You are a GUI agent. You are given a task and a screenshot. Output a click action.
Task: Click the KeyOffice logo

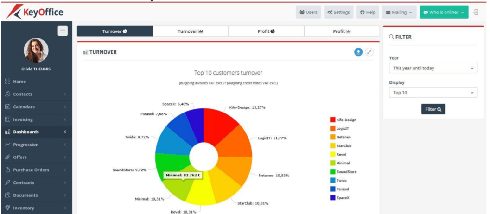35,13
